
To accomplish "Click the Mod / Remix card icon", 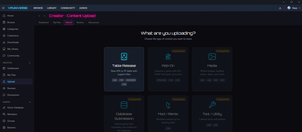I will tap(168, 105).
